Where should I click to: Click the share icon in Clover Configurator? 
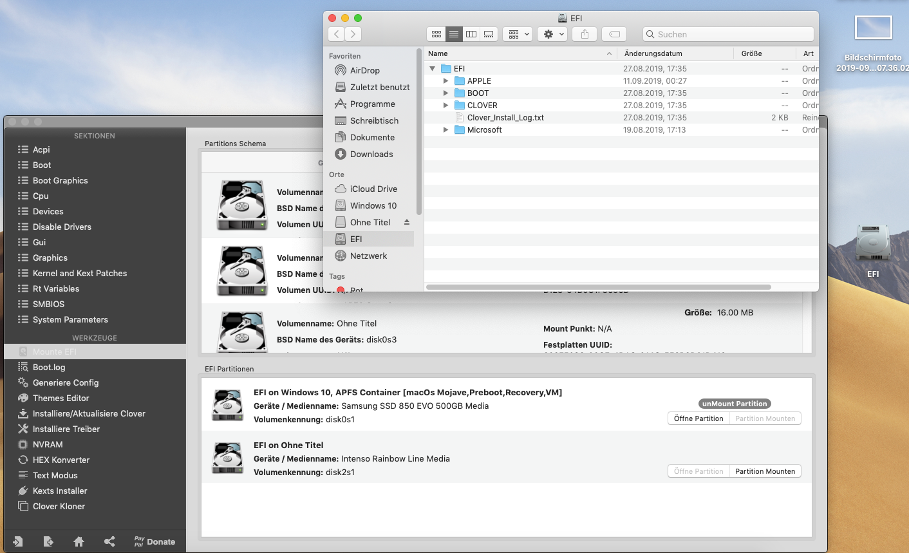point(109,541)
